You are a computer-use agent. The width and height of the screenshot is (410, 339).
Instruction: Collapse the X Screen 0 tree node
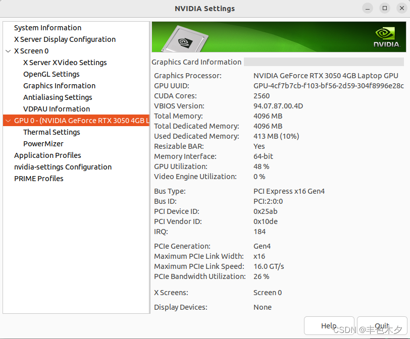(x=8, y=51)
